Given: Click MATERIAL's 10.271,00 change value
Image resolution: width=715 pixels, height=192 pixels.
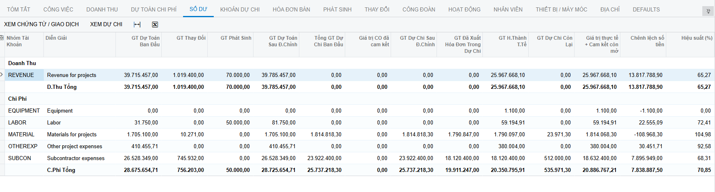Looking at the screenshot, I should (184, 134).
